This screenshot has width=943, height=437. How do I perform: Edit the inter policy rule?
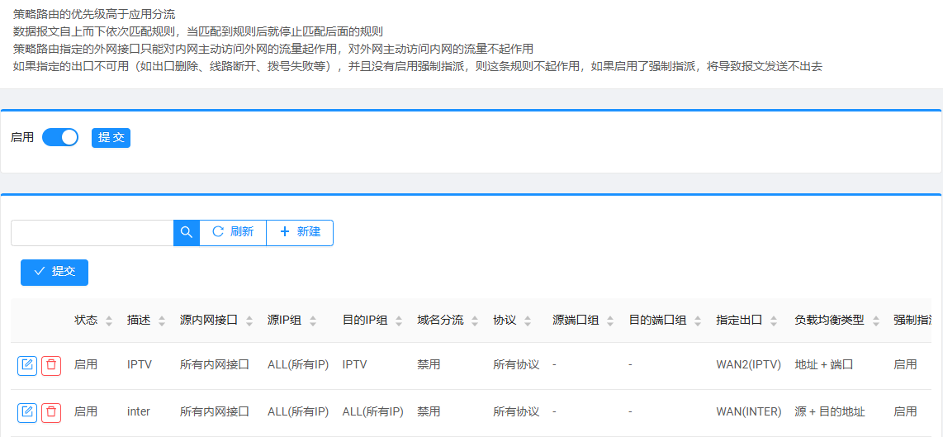coord(27,412)
